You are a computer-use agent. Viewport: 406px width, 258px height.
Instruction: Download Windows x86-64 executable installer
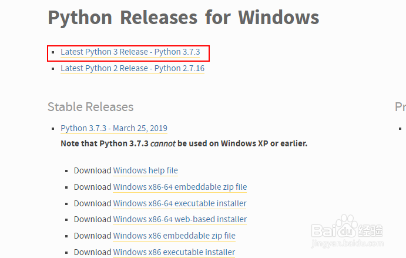(x=180, y=204)
